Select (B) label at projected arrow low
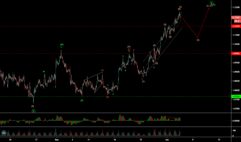Viewport: 241px width, 142px height. 198,40
